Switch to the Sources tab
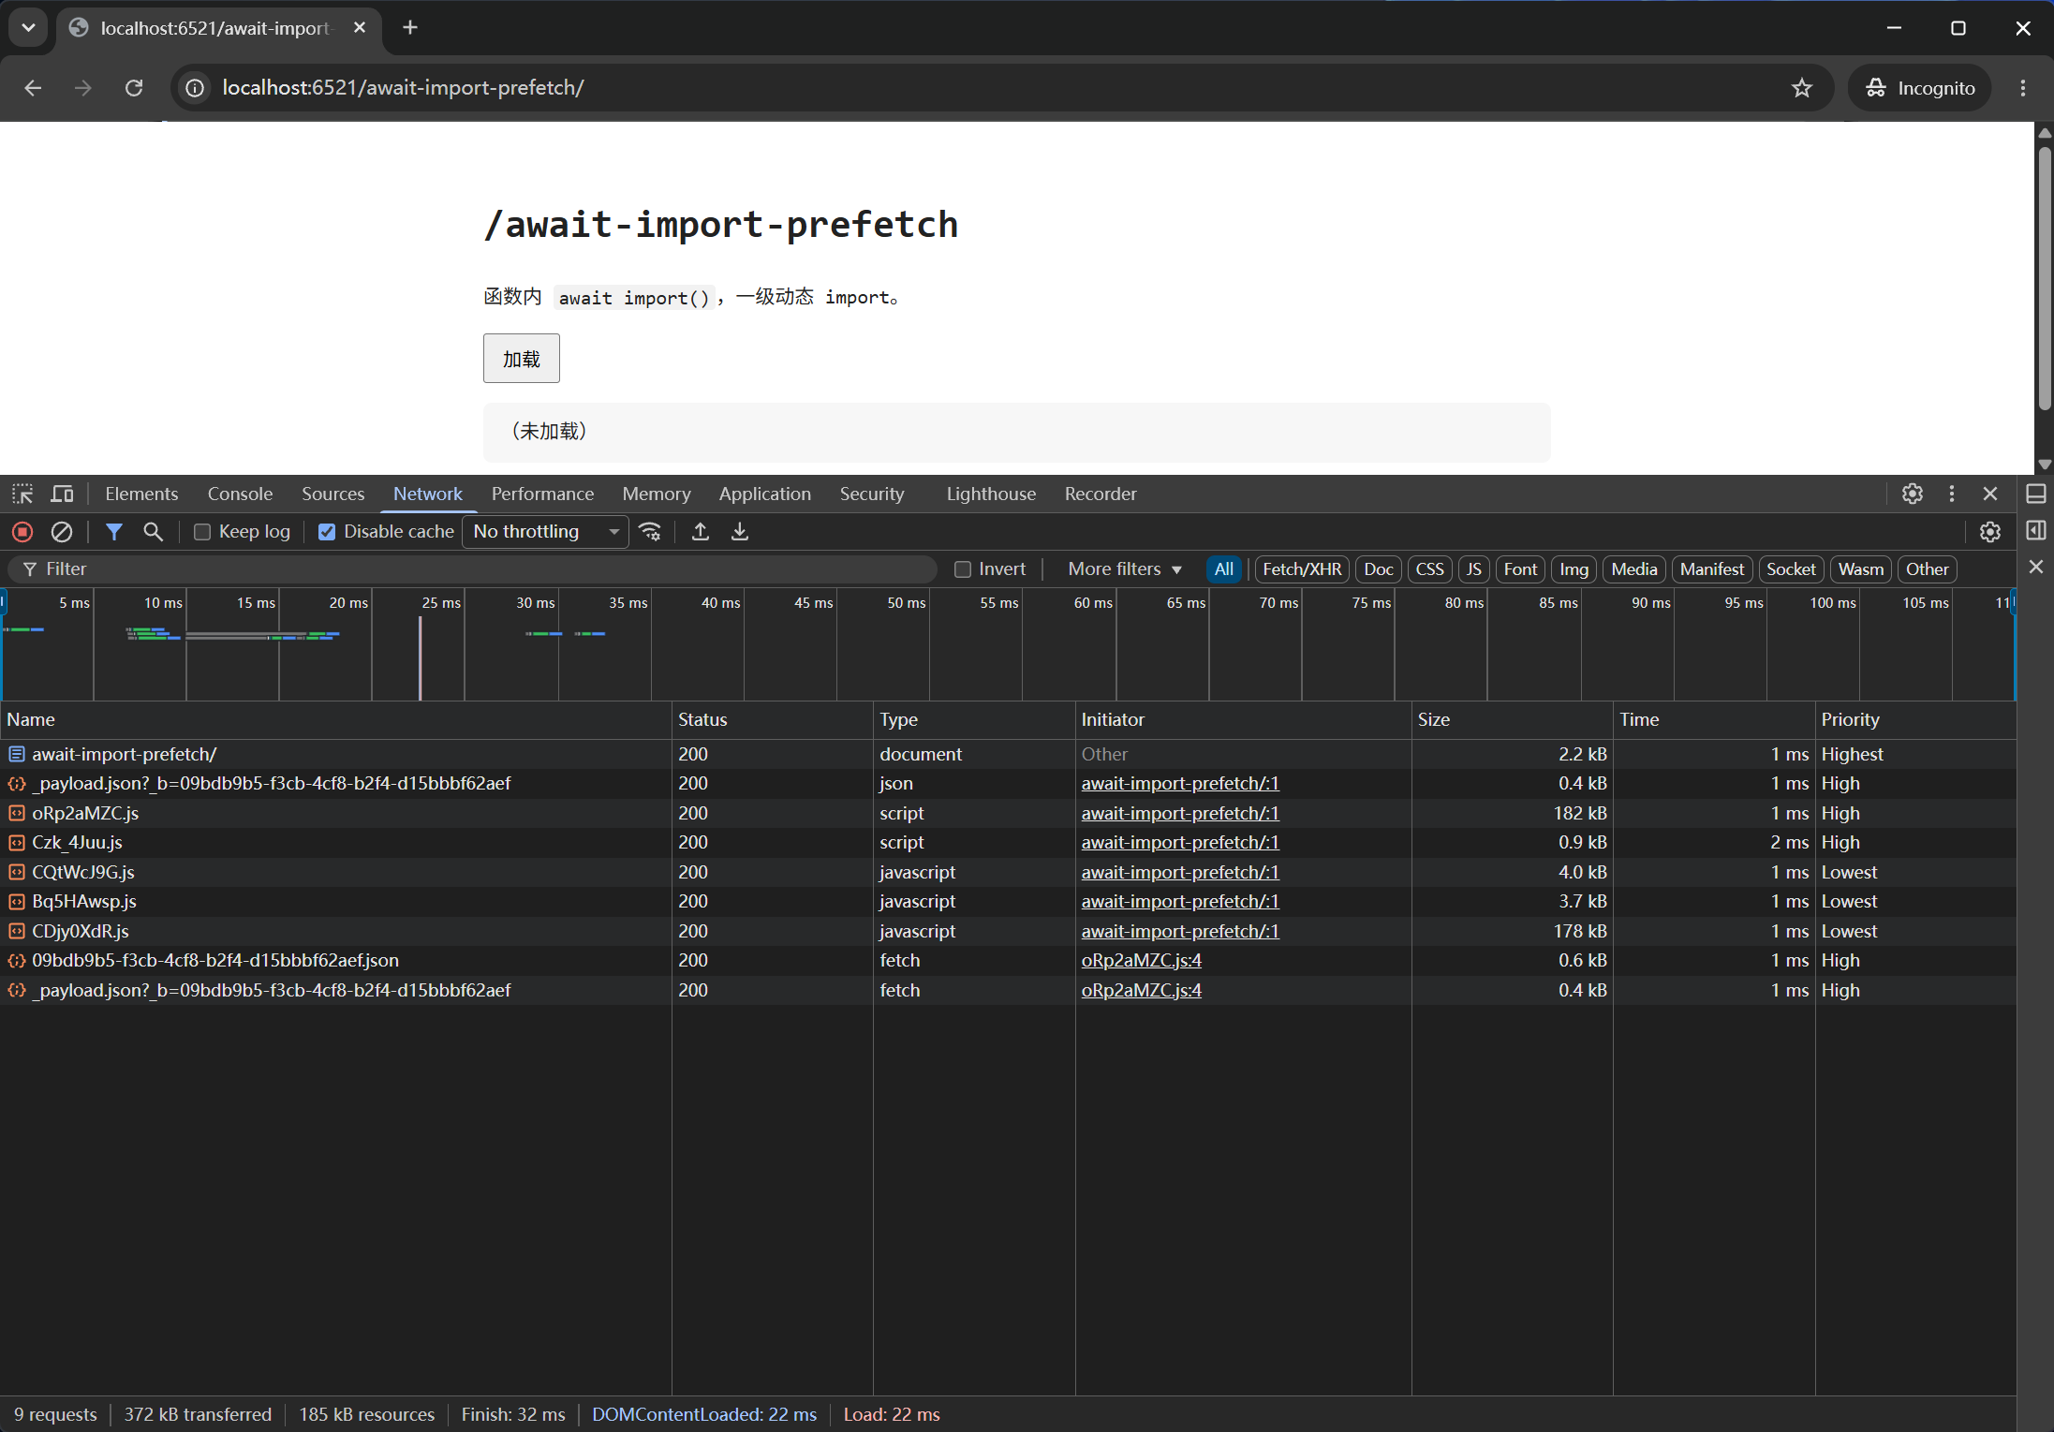 point(332,494)
